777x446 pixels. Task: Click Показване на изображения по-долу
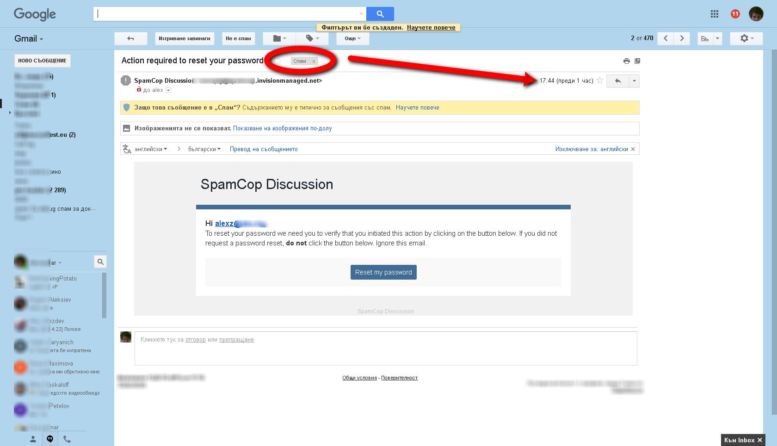[x=282, y=128]
